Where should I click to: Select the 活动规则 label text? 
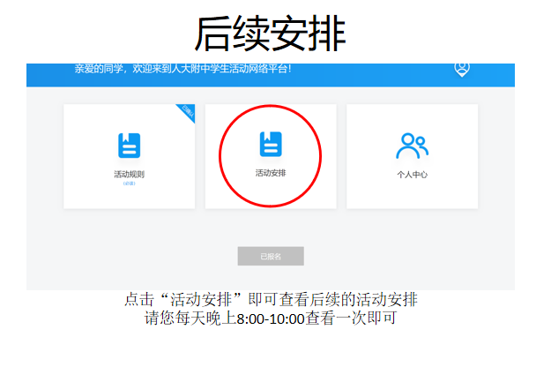click(129, 174)
